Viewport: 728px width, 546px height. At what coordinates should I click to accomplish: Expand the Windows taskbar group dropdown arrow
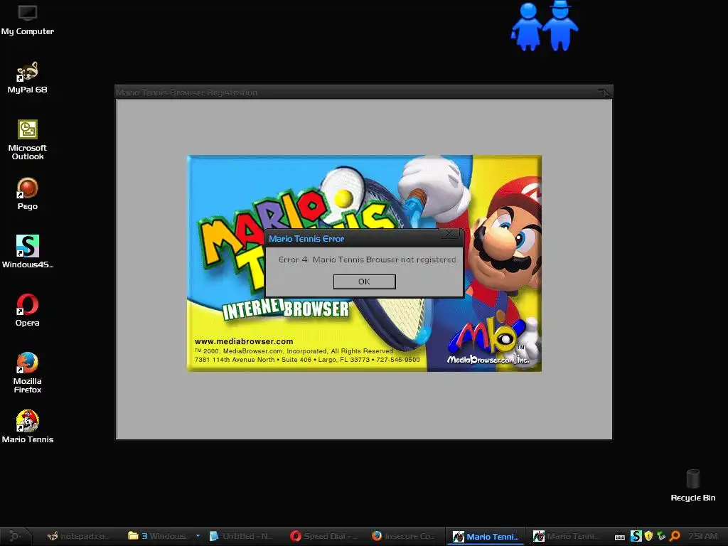point(198,536)
